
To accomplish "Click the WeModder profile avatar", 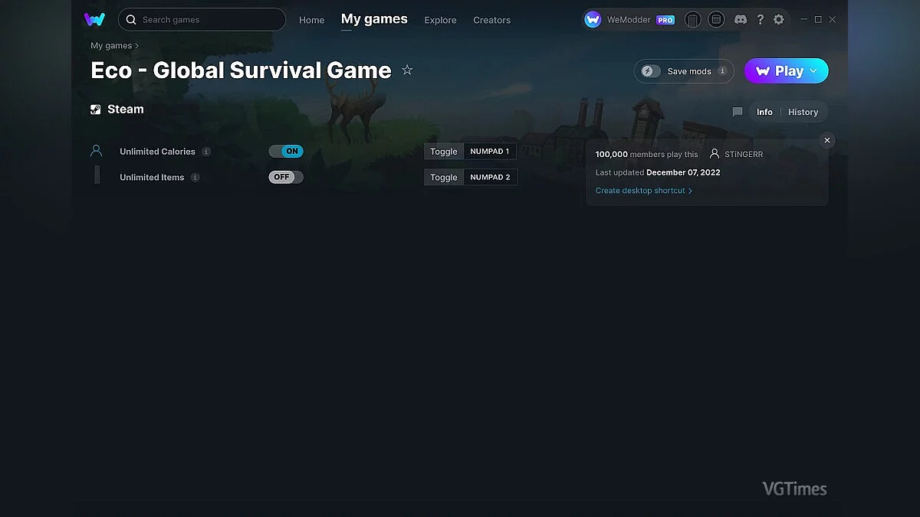I will click(x=593, y=19).
